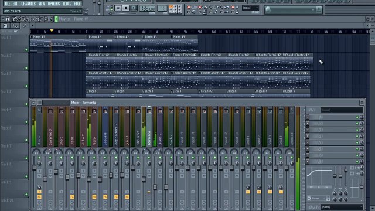This screenshot has width=375, height=211.
Task: Open the mixer IN input dropdown
Action: click(342, 110)
